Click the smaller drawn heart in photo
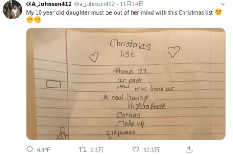Image resolution: width=233 pixels, height=155 pixels. coord(94,57)
